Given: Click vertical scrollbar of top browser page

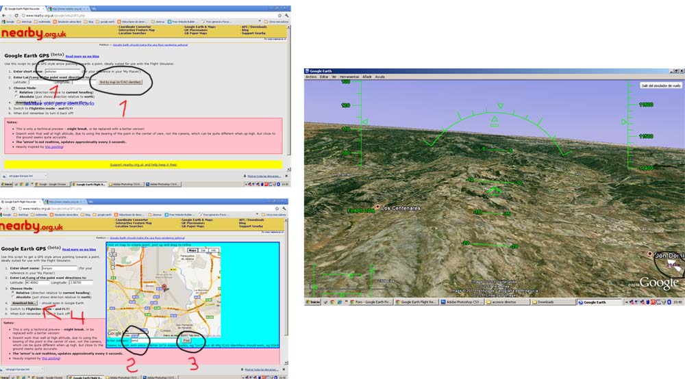Looking at the screenshot, I should (288, 98).
